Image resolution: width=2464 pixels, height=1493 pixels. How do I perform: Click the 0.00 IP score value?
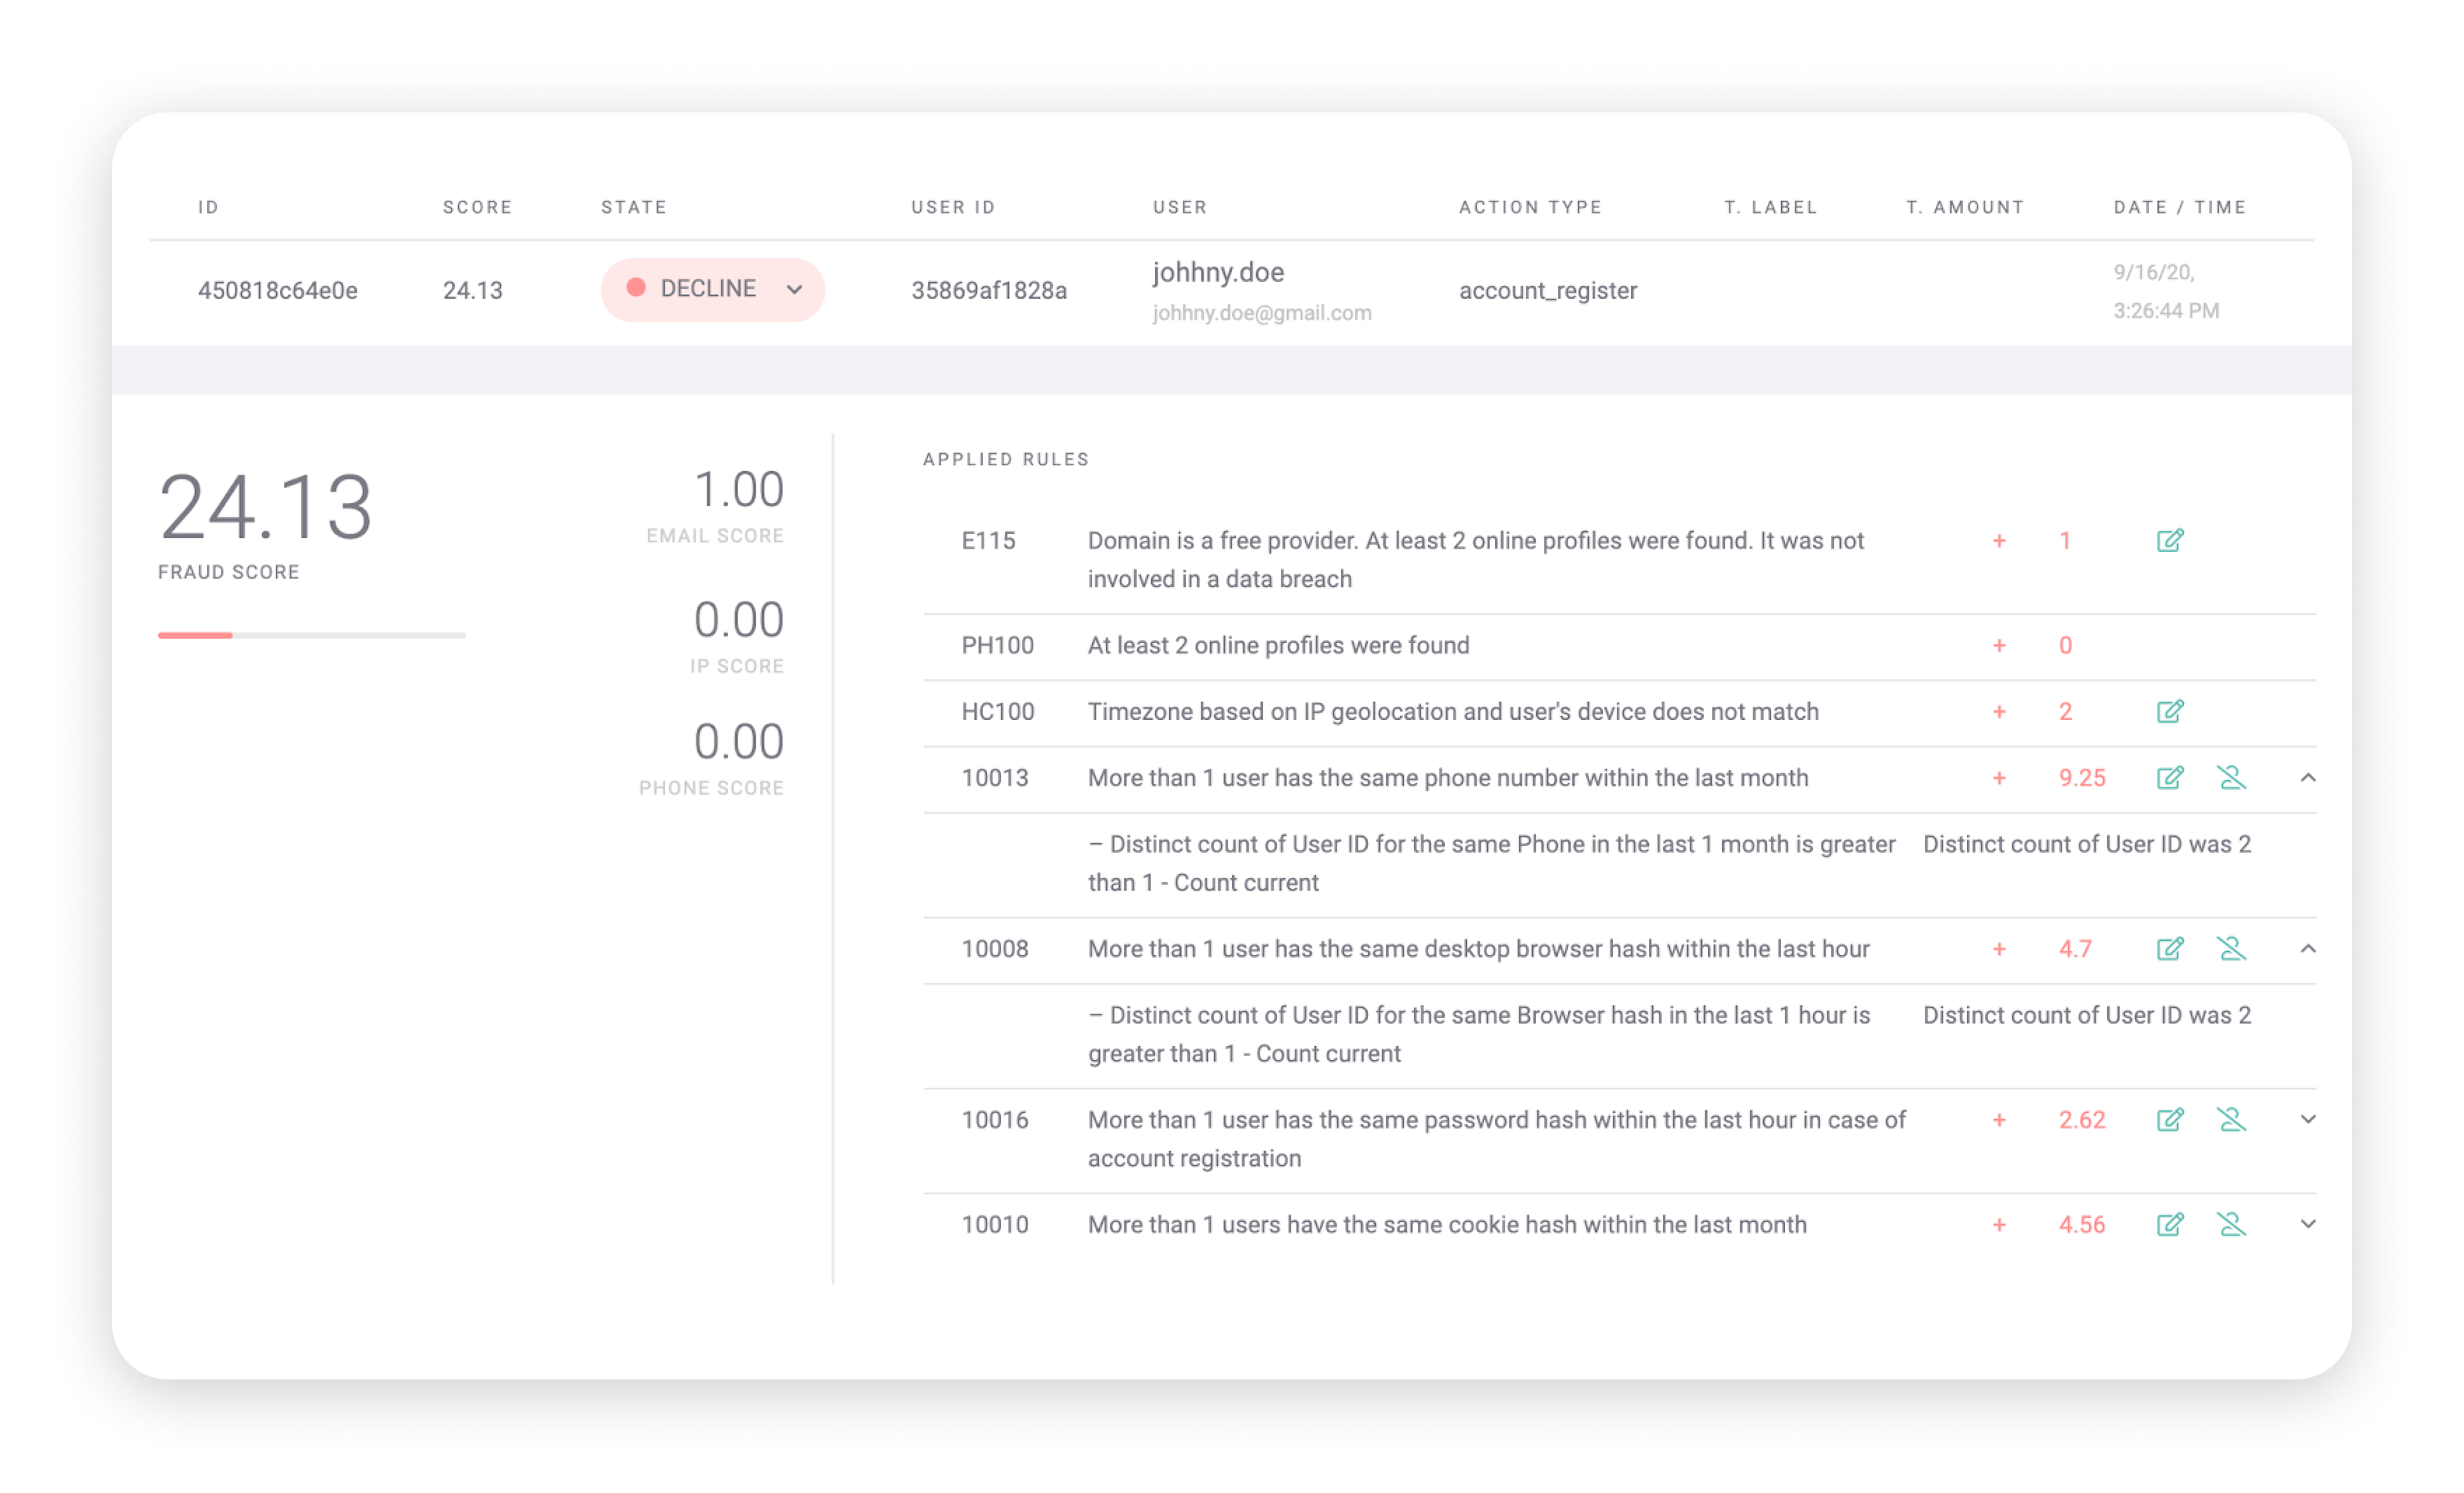point(739,620)
